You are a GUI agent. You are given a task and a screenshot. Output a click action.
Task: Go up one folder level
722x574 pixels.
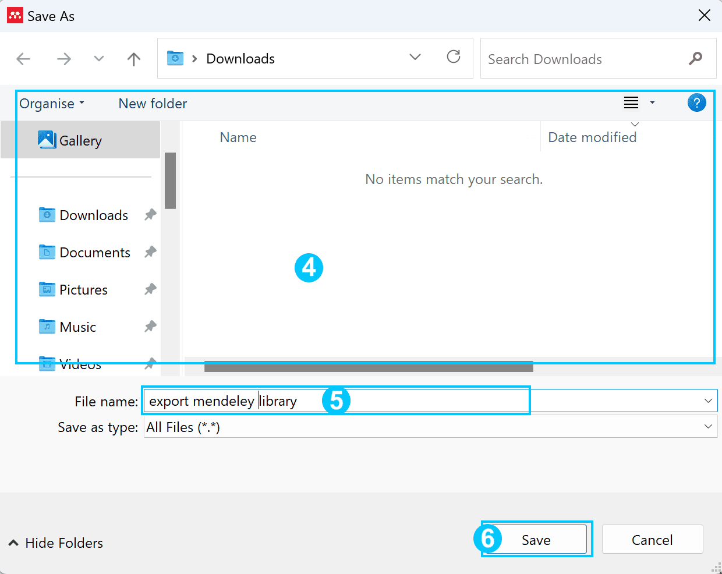tap(134, 59)
